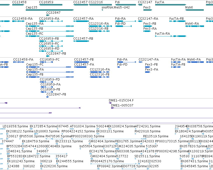Select the CG32147-PA protein
The height and width of the screenshot is (170, 213).
pos(140,62)
